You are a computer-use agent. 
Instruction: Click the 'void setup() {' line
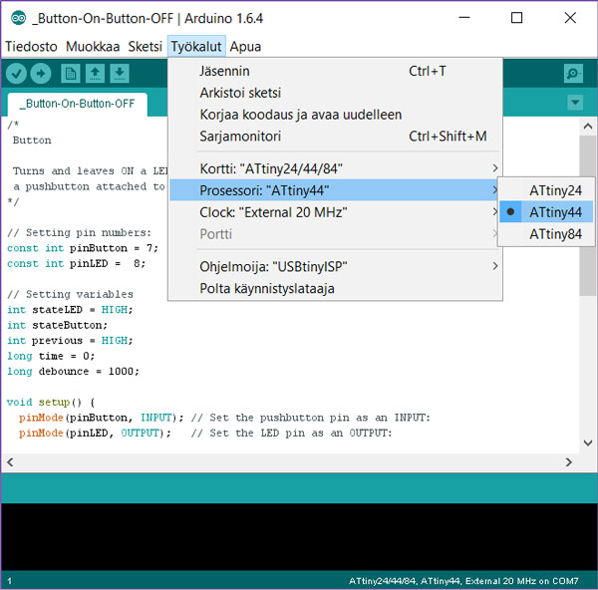(51, 402)
